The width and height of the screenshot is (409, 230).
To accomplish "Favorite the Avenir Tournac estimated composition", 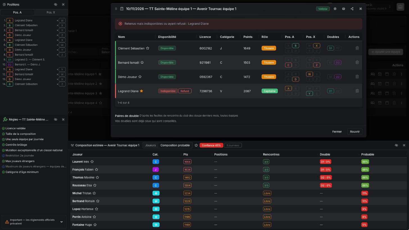I will click(x=196, y=145).
